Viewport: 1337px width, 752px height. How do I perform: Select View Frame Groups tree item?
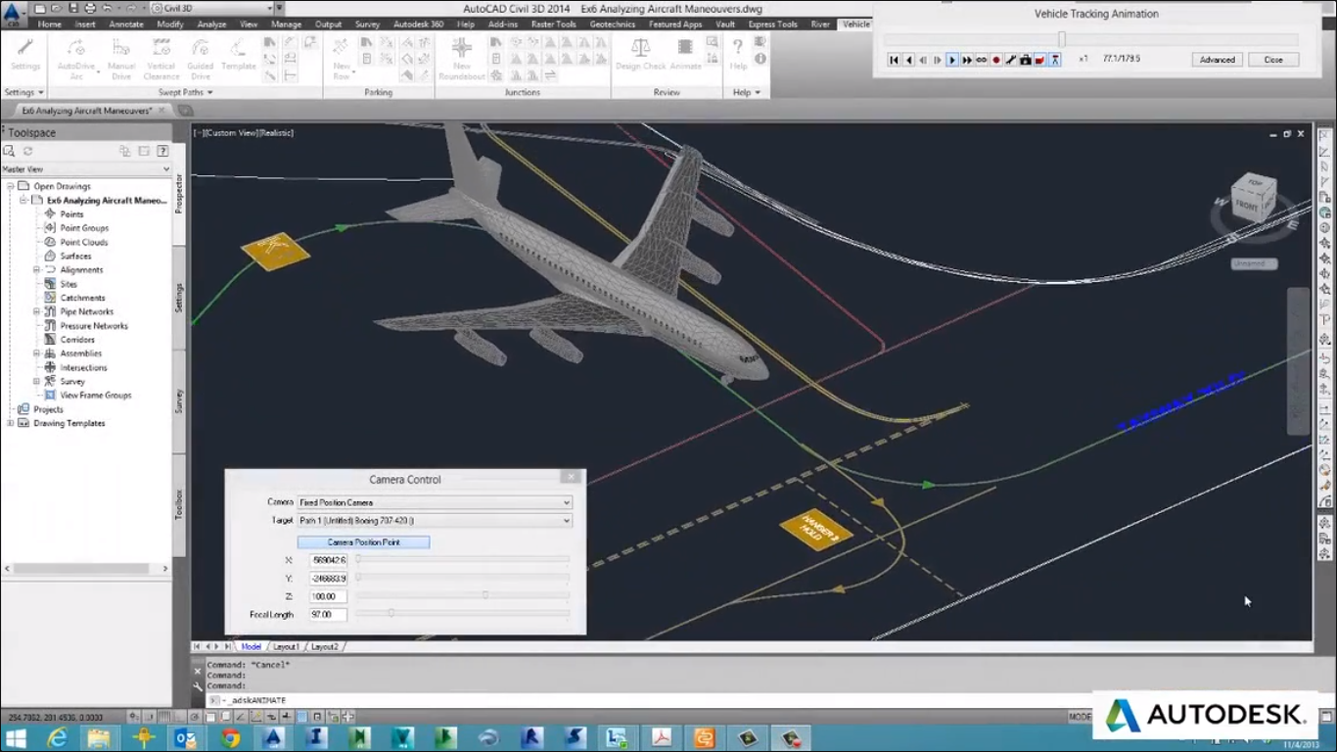tap(95, 396)
